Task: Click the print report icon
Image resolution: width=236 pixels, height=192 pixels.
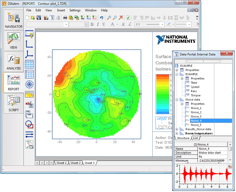Action: coord(65,18)
